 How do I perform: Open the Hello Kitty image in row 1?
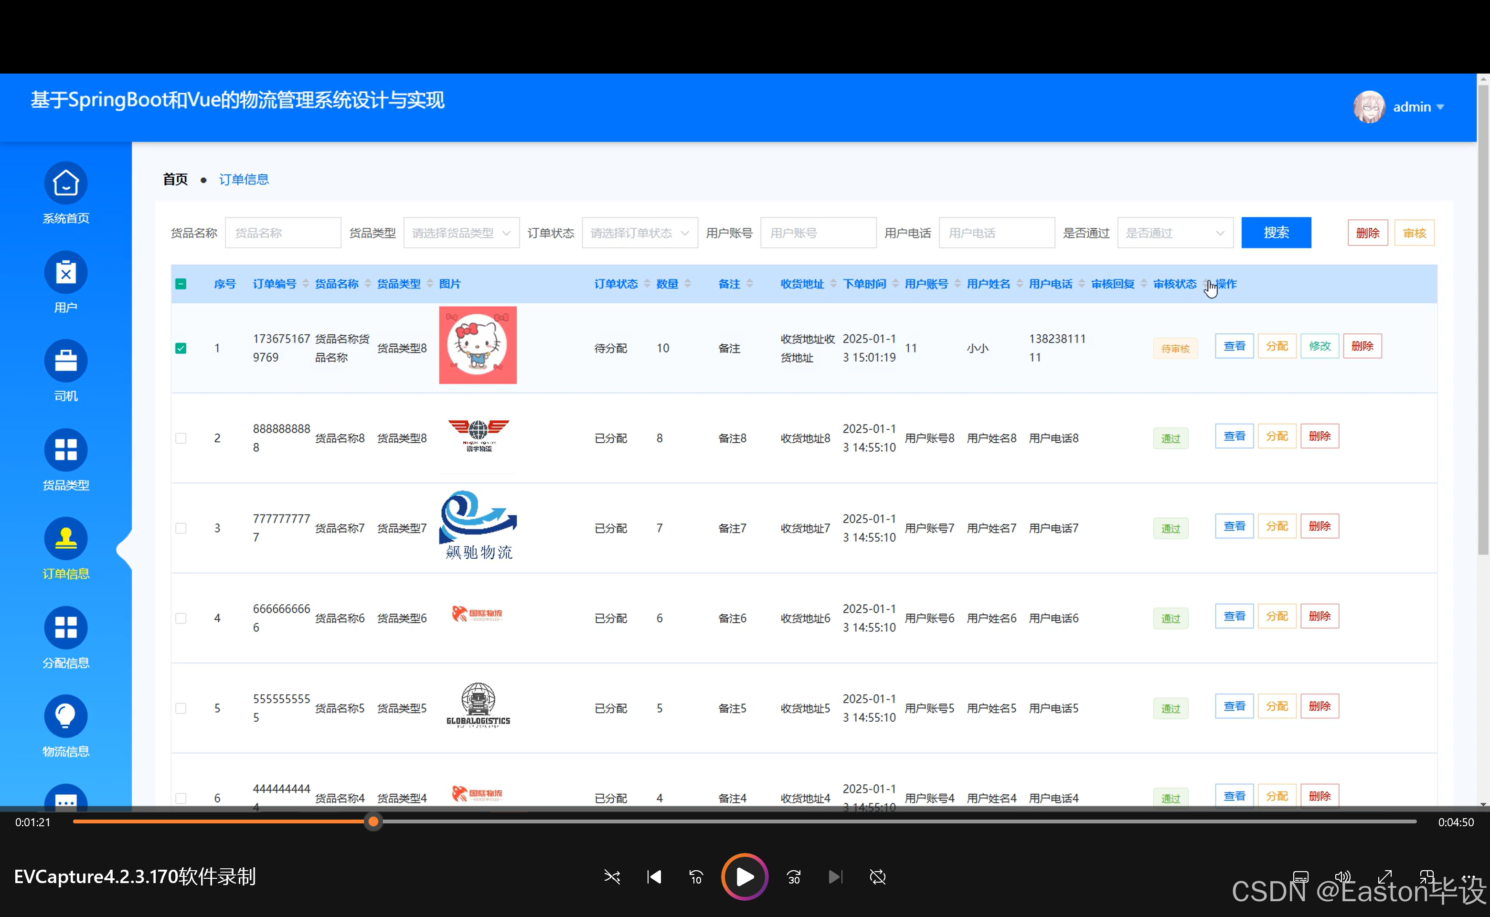coord(478,345)
